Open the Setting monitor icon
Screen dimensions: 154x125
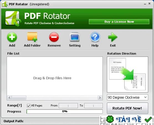pyautogui.click(x=75, y=37)
